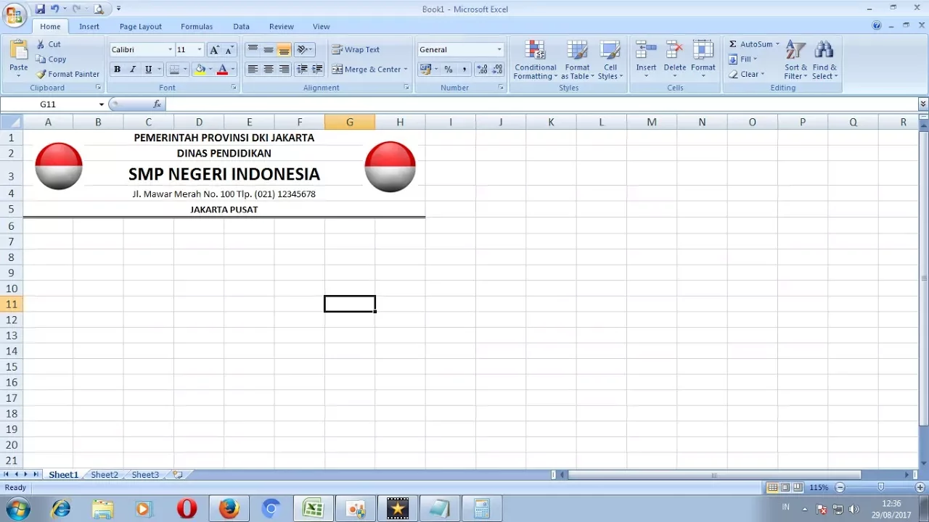Click the Office Button orb

coord(15,14)
